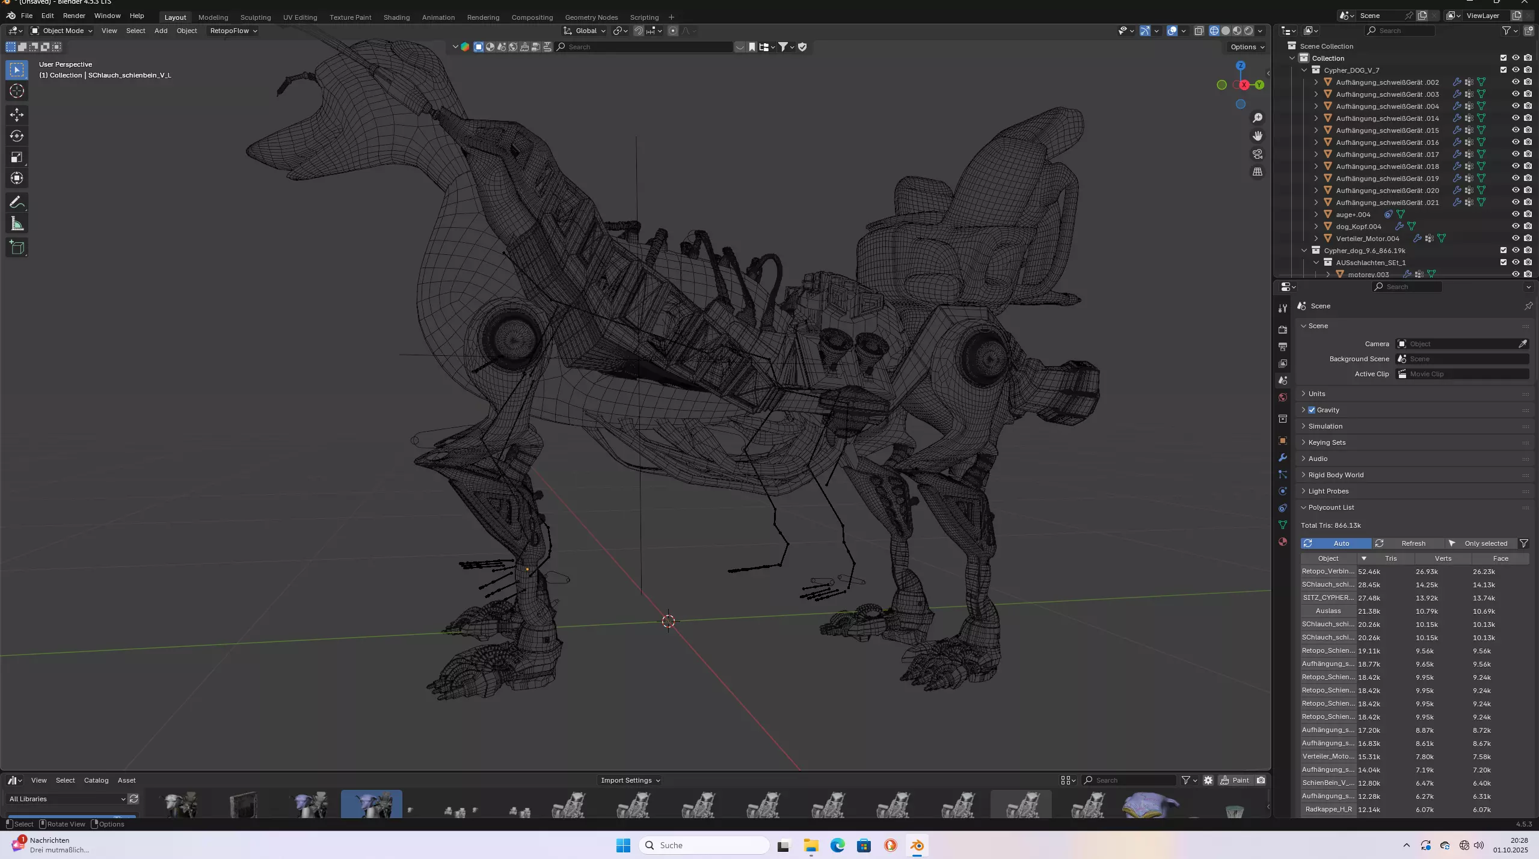Screen dimensions: 1539x859
Task: Select the purple head asset thumbnail
Action: 1150,805
